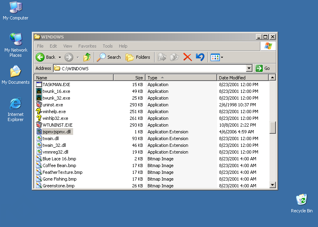This screenshot has width=318, height=227.
Task: Select the TASKMAN.EXE file icon
Action: (39, 85)
